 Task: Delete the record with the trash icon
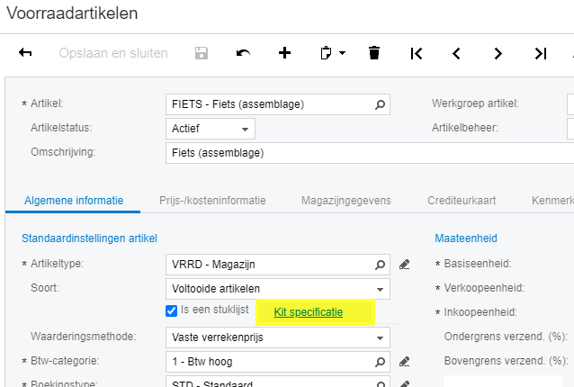coord(374,53)
